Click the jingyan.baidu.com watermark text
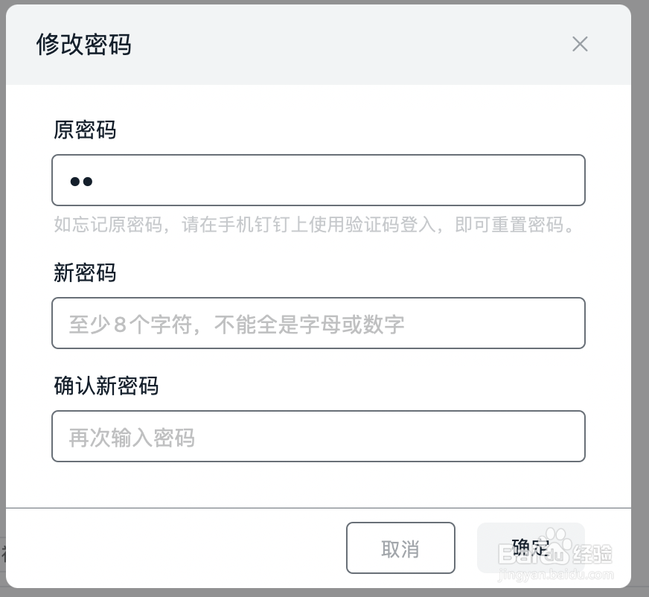The image size is (649, 597). pyautogui.click(x=556, y=575)
